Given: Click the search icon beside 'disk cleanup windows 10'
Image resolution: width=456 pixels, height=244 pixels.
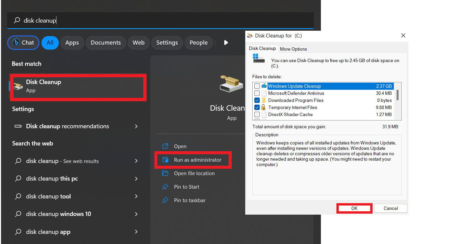Looking at the screenshot, I should point(18,214).
